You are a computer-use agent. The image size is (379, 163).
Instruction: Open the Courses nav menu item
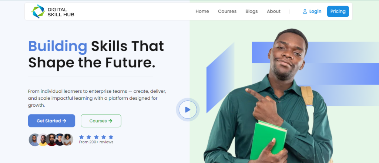227,11
